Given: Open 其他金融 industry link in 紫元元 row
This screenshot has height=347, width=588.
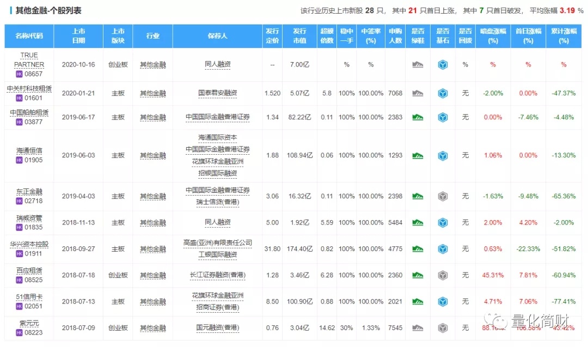Looking at the screenshot, I should (152, 328).
